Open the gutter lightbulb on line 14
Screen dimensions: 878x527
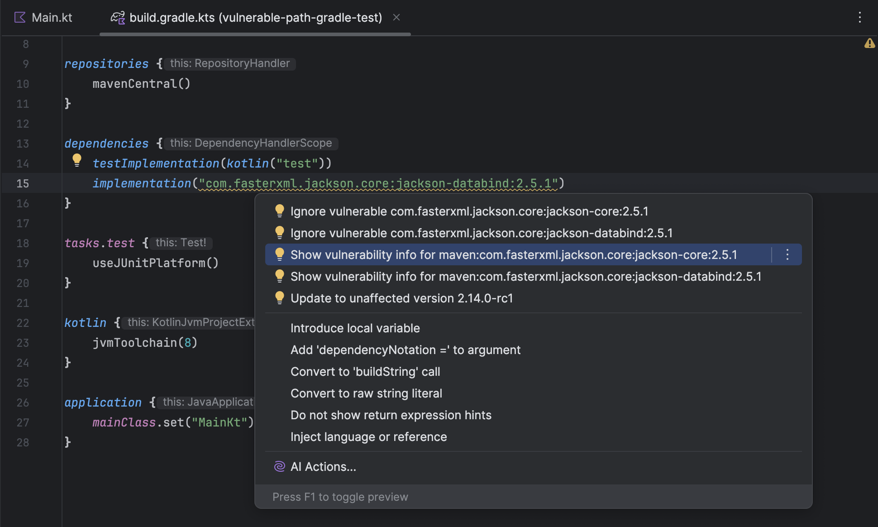pos(77,161)
